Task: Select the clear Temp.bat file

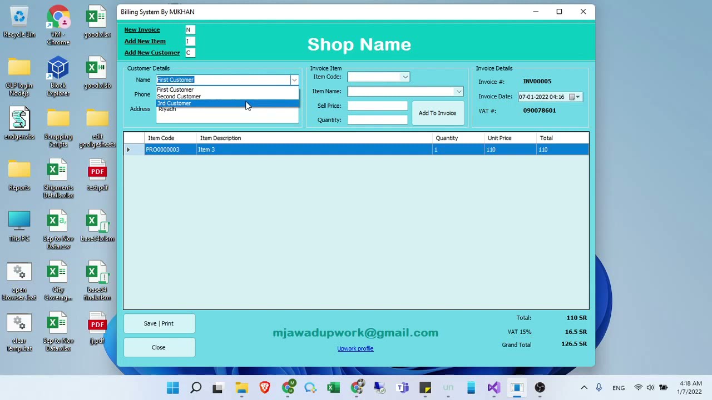Action: (x=19, y=332)
